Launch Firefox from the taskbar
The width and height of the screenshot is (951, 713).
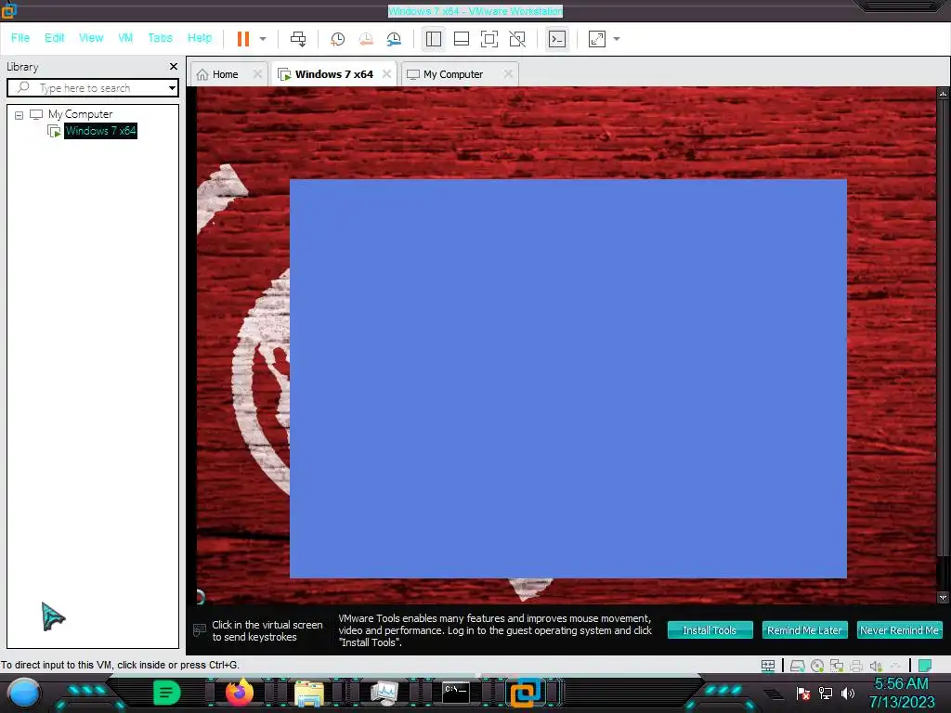tap(240, 693)
